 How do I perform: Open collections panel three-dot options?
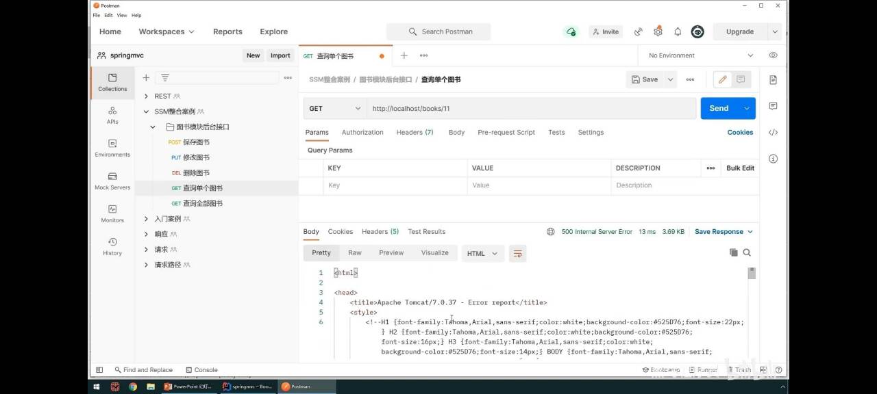288,78
